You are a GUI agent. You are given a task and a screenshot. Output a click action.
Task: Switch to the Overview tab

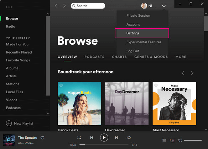(67, 57)
